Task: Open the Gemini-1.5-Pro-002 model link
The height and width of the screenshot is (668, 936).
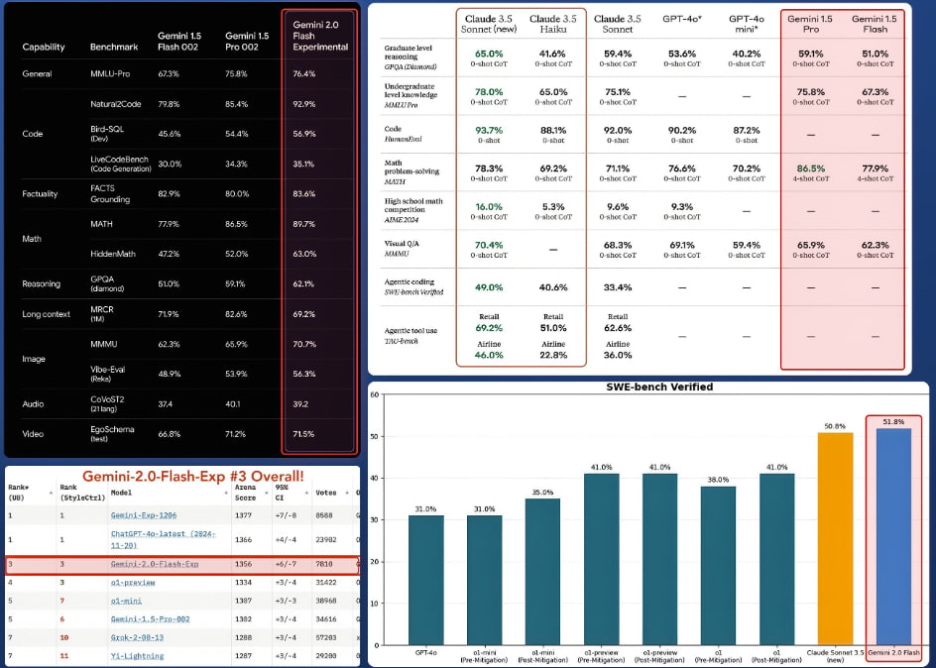Action: point(152,618)
